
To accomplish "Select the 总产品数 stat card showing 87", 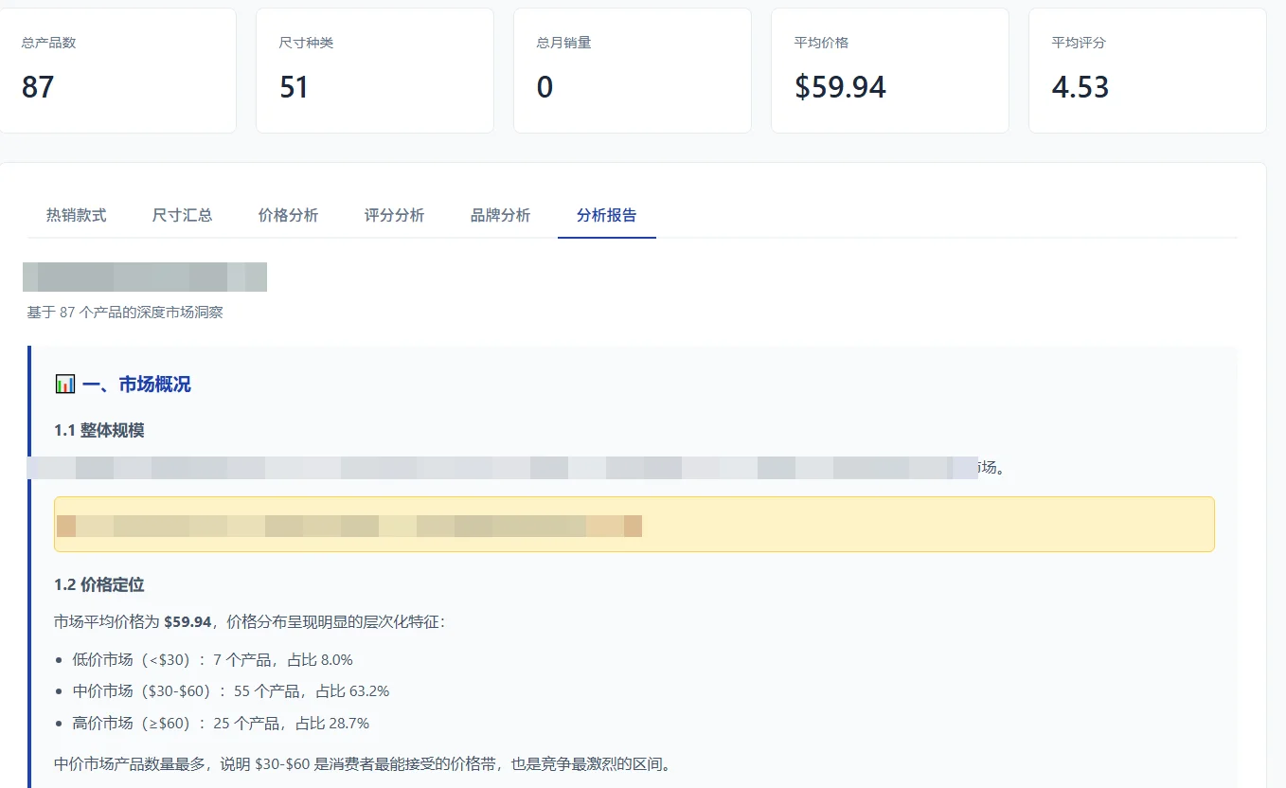I will tap(119, 70).
